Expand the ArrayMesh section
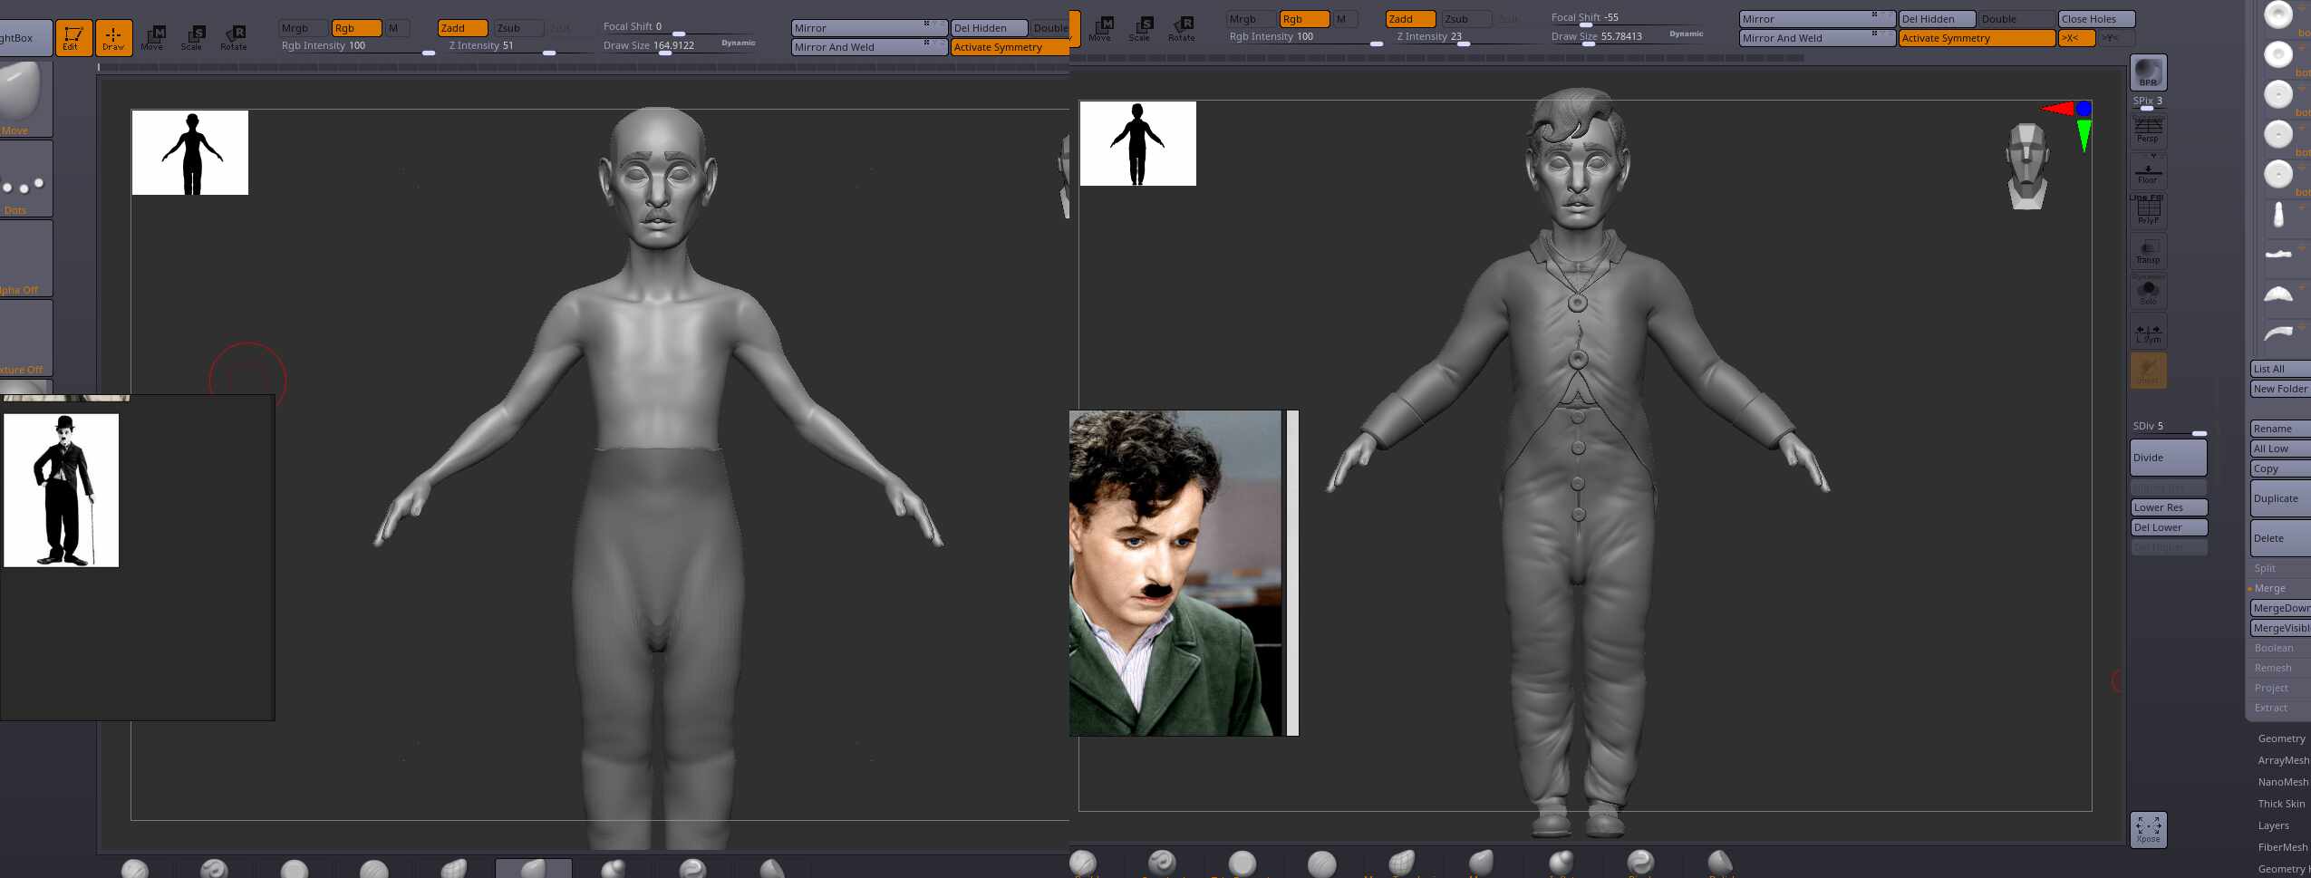The image size is (2311, 878). coord(2283,760)
